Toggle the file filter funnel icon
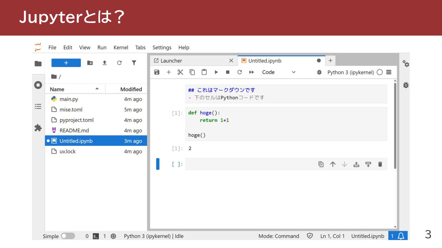 pos(134,63)
